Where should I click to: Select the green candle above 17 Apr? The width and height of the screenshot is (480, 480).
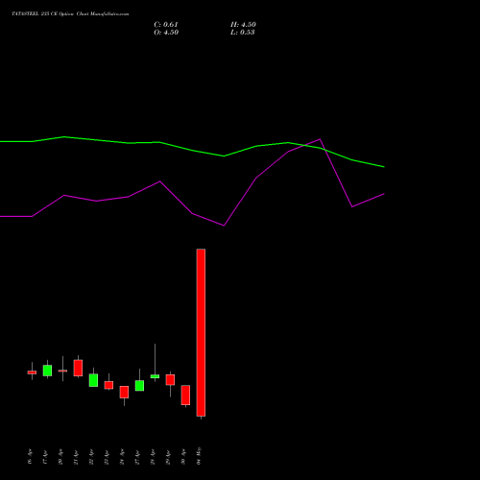point(47,371)
